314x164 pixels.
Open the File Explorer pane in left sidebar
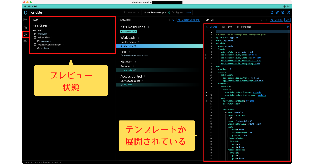(x=25, y=20)
